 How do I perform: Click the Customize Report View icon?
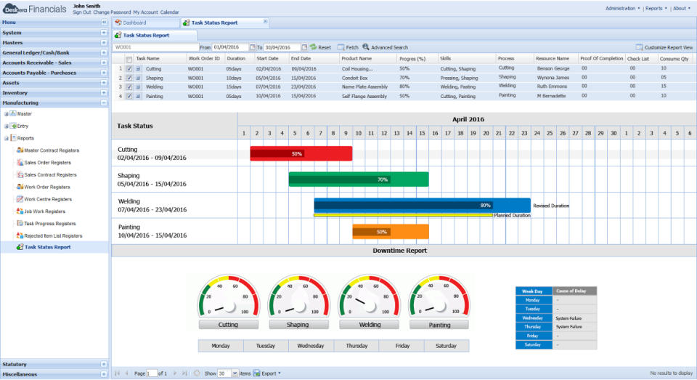coord(639,47)
